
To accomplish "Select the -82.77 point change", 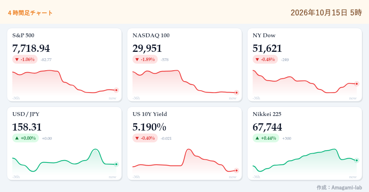I will pyautogui.click(x=46, y=60).
